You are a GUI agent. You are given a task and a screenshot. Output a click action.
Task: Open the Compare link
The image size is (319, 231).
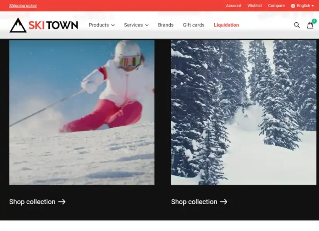(x=276, y=6)
